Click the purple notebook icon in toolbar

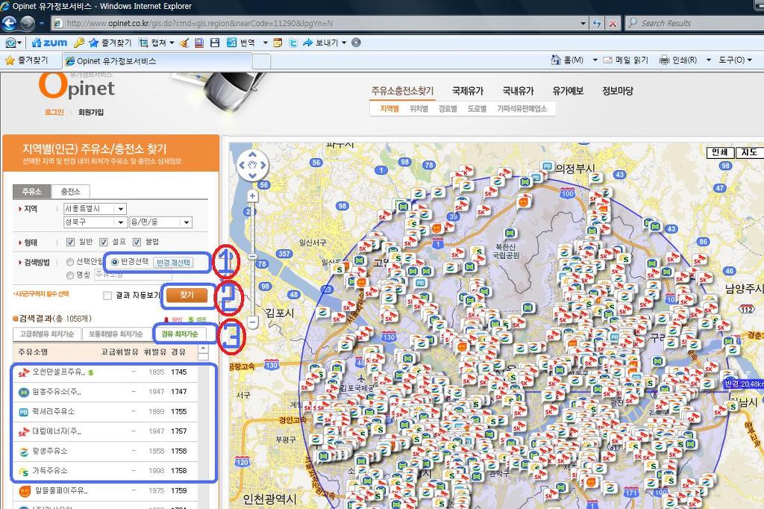click(198, 43)
